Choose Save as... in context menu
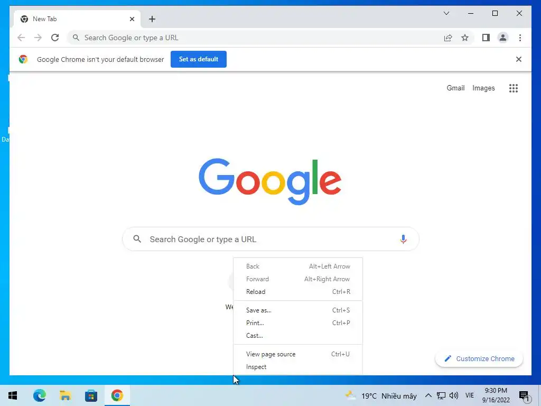This screenshot has width=541, height=406. pyautogui.click(x=298, y=310)
